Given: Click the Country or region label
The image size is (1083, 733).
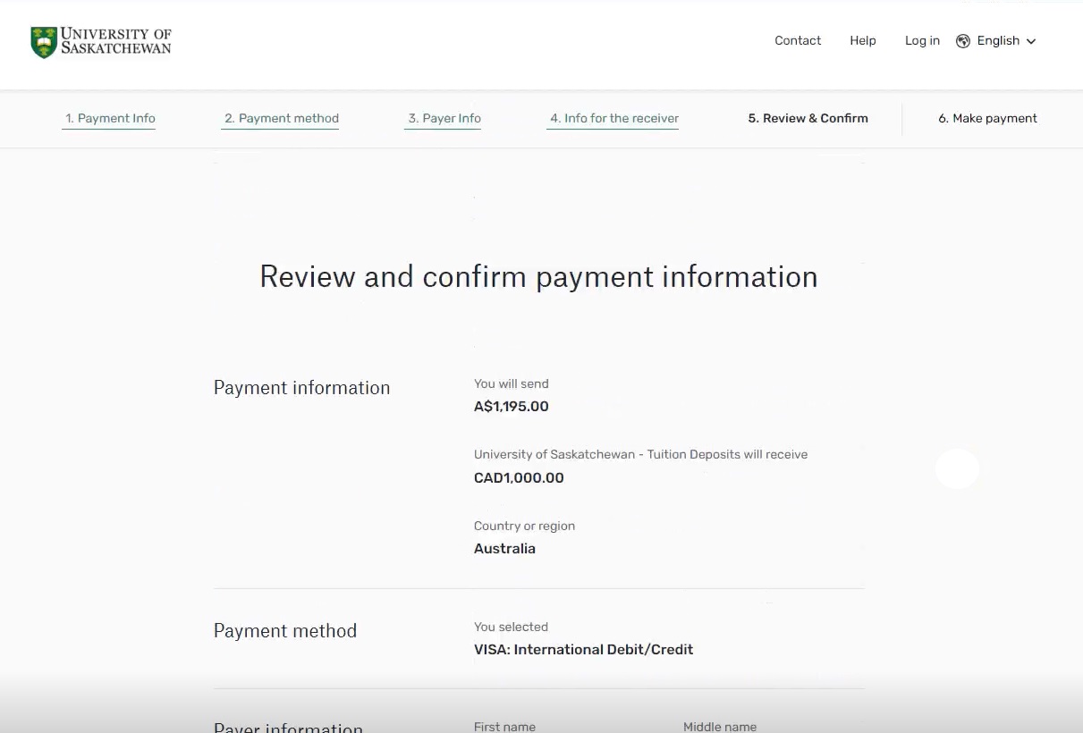Looking at the screenshot, I should [524, 526].
